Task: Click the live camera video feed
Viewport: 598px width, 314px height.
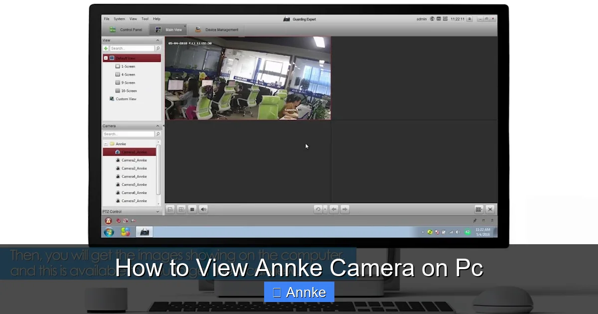Action: tap(248, 78)
